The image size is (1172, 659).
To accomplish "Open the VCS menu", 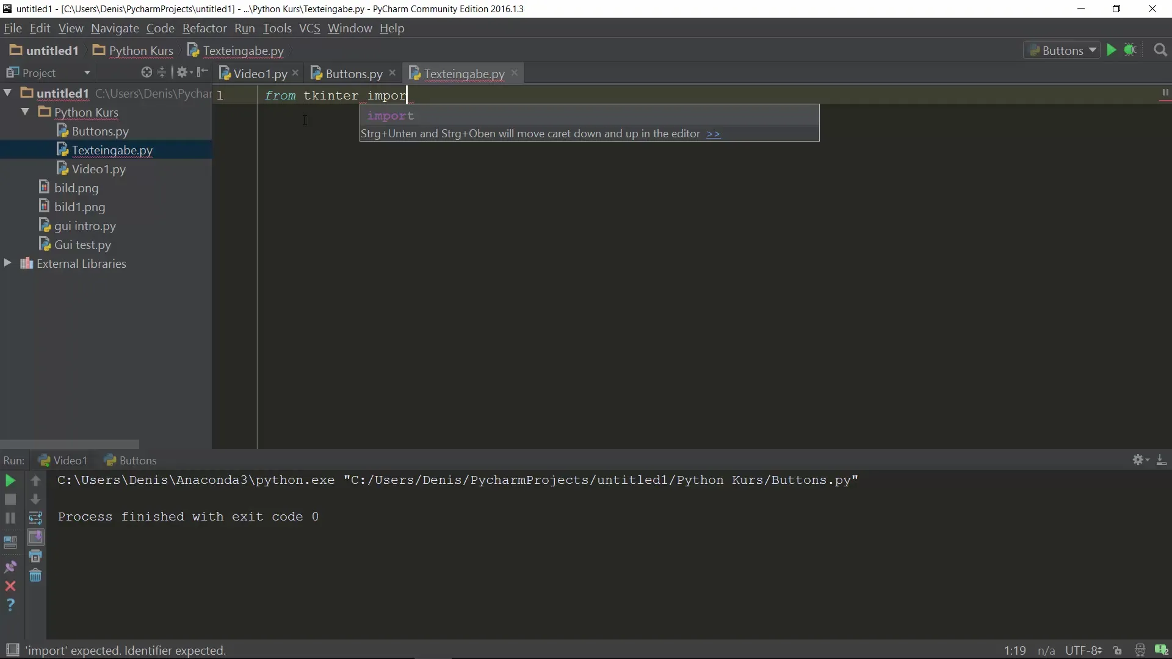I will 309,28.
